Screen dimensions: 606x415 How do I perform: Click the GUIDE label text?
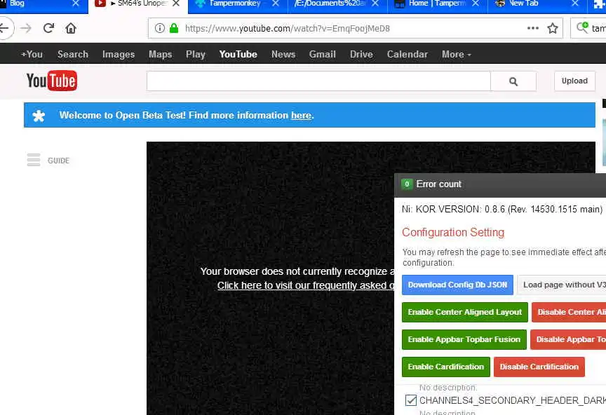point(58,161)
